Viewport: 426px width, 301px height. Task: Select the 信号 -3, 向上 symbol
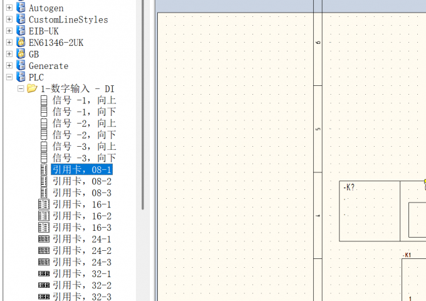84,147
